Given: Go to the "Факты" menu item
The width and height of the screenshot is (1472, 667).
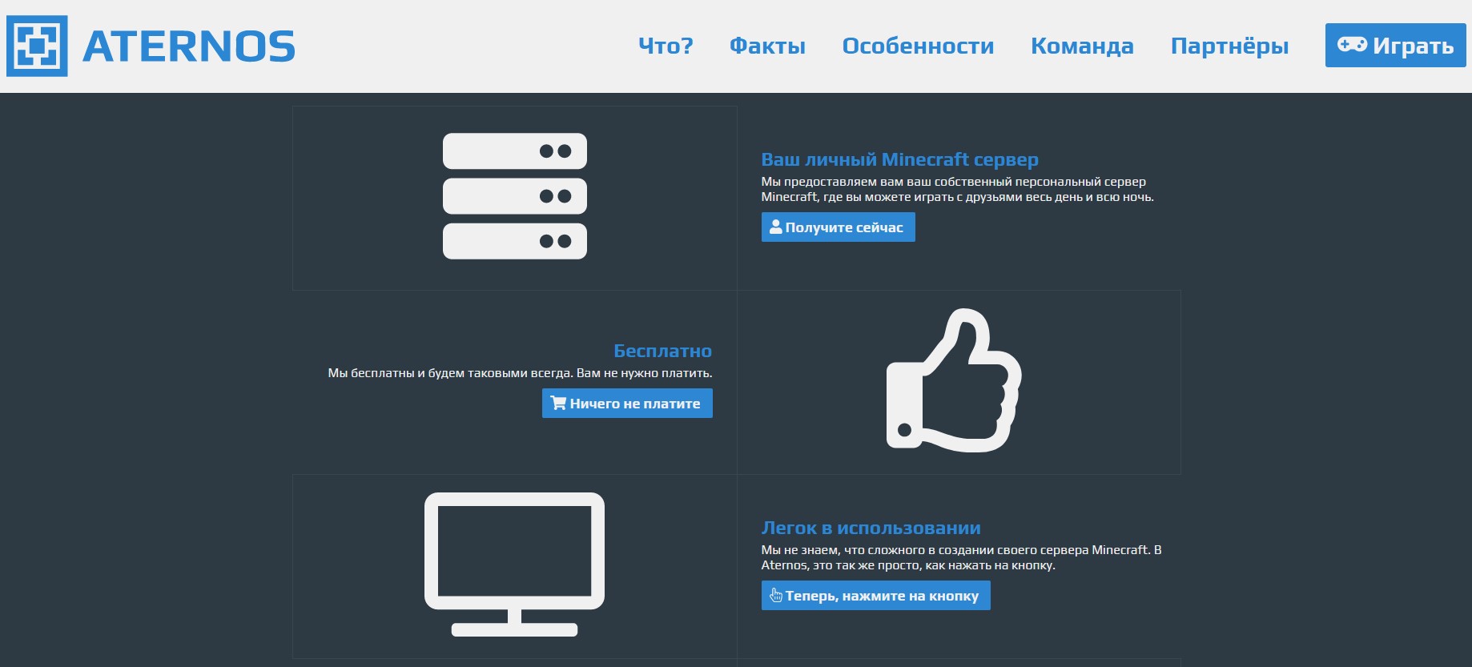Looking at the screenshot, I should [767, 46].
